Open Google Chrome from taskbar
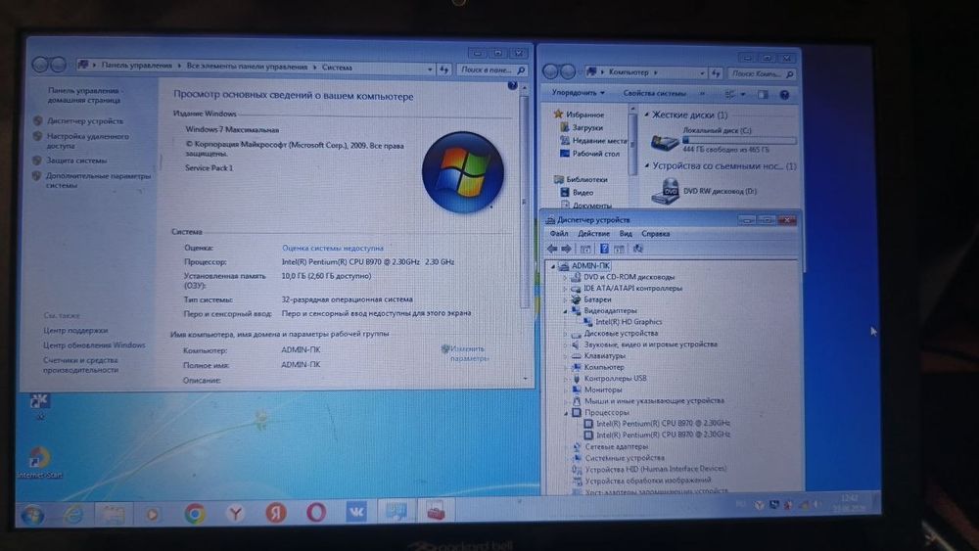Screen dimensions: 979x551 195,514
